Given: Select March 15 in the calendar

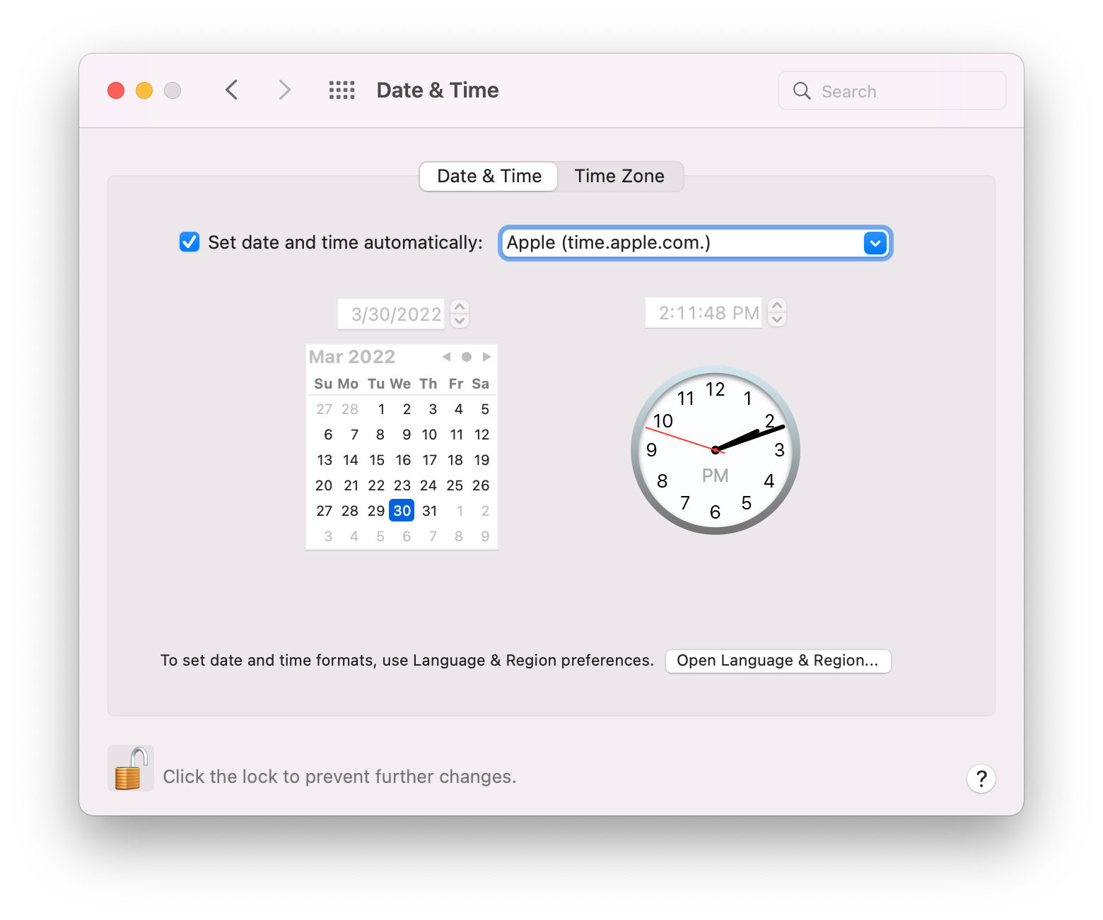Looking at the screenshot, I should pyautogui.click(x=376, y=460).
